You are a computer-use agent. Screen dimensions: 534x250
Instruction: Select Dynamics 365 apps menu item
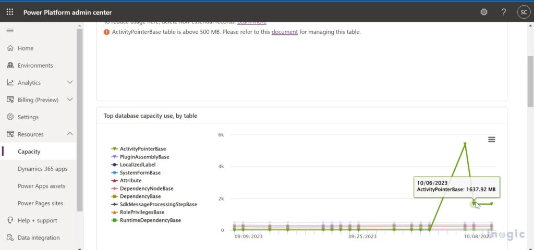(x=42, y=169)
